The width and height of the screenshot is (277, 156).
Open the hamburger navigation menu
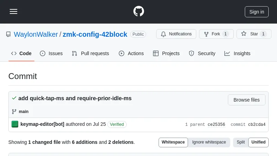14,11
